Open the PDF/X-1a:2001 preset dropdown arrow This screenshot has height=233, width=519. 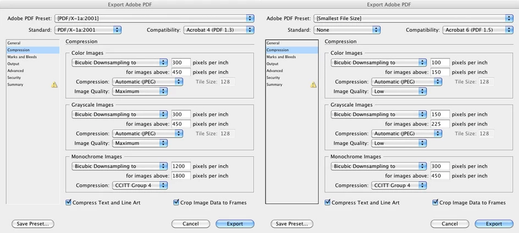click(250, 18)
